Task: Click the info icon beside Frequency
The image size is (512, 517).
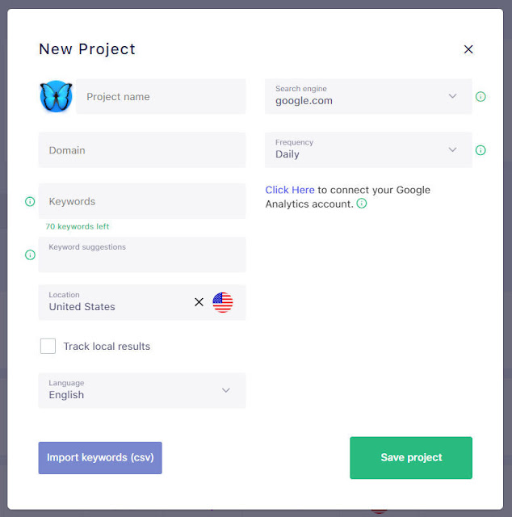Action: 481,150
